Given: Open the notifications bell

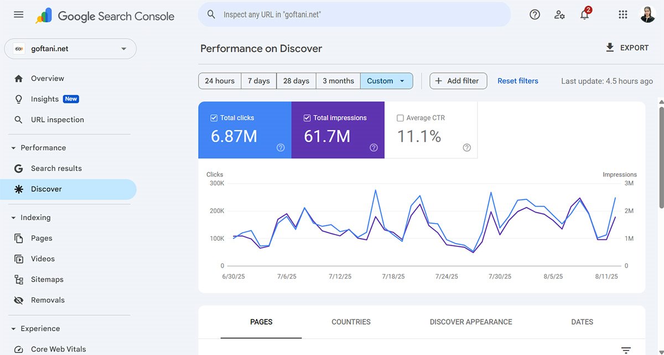Looking at the screenshot, I should click(x=584, y=14).
